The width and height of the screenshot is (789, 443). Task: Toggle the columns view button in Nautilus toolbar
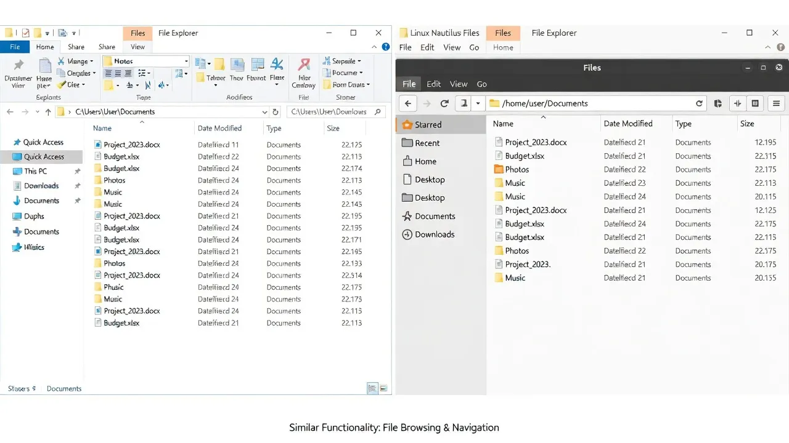coord(754,103)
